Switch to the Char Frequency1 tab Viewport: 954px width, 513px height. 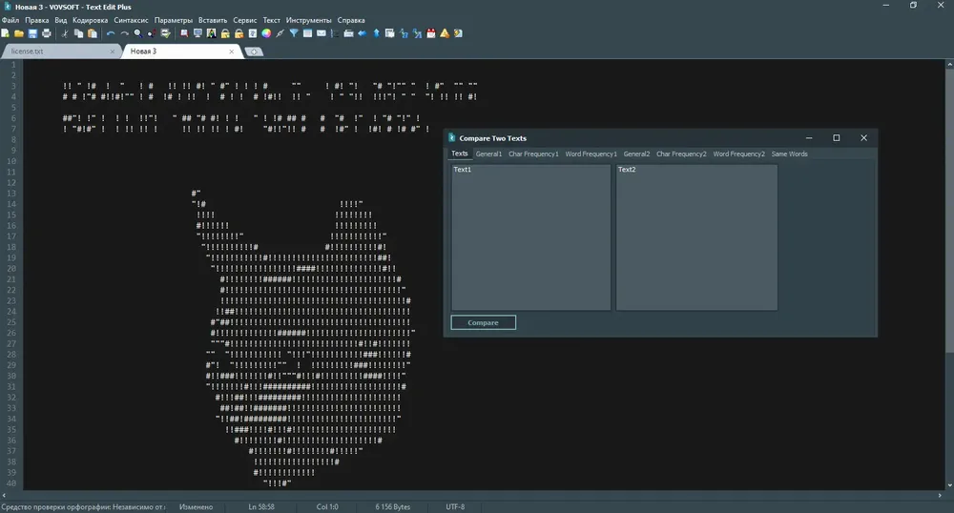coord(533,154)
